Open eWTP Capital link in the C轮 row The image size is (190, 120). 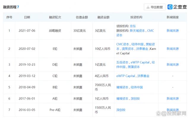126,76
